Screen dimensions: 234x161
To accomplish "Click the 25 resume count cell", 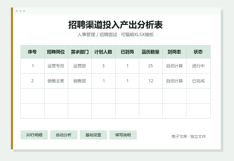I will [x=151, y=66].
